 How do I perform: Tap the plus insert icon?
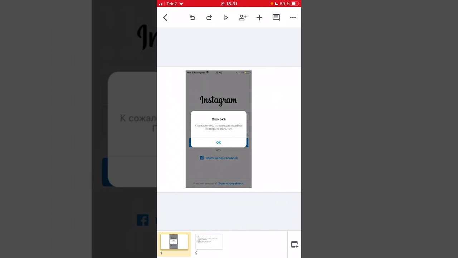pyautogui.click(x=259, y=18)
